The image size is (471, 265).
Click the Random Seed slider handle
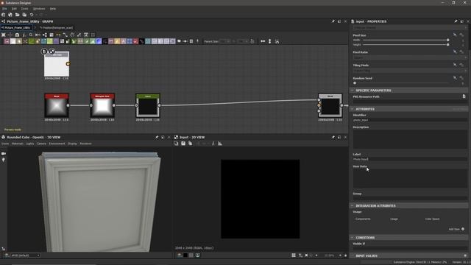[x=355, y=83]
